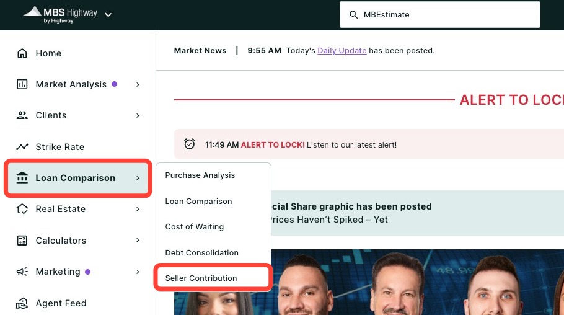Open the team photo thumbnail
This screenshot has width=564, height=315.
pos(369,282)
